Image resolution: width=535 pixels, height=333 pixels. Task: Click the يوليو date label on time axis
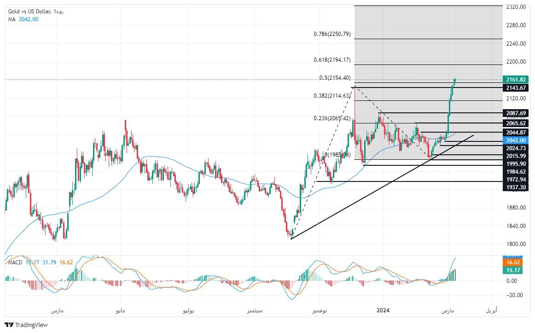tap(188, 311)
